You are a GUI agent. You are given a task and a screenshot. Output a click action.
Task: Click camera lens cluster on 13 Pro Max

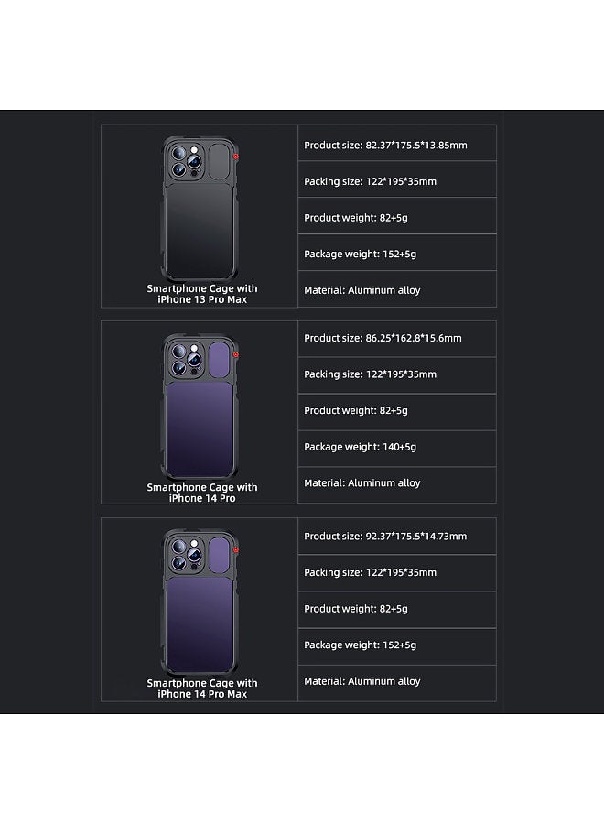187,161
